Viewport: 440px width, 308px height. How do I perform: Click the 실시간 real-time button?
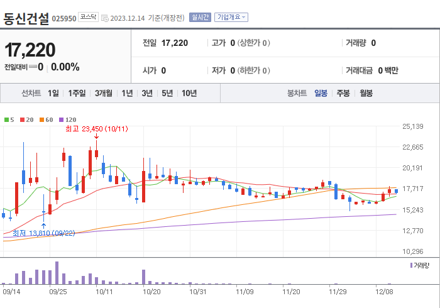(x=200, y=18)
